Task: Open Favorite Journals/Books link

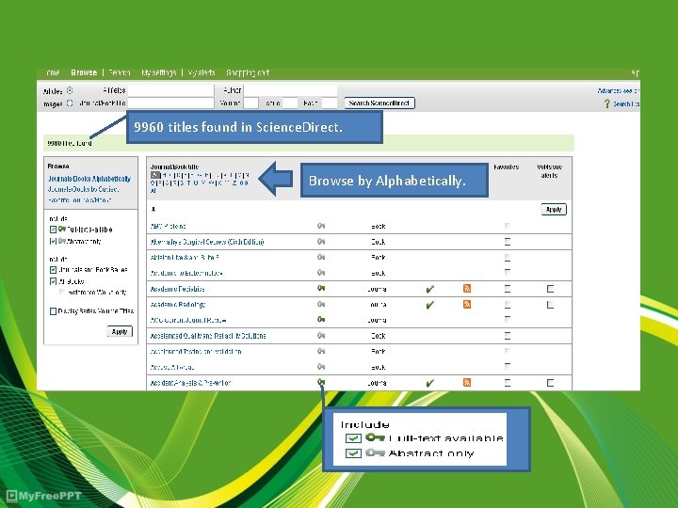Action: click(x=79, y=200)
